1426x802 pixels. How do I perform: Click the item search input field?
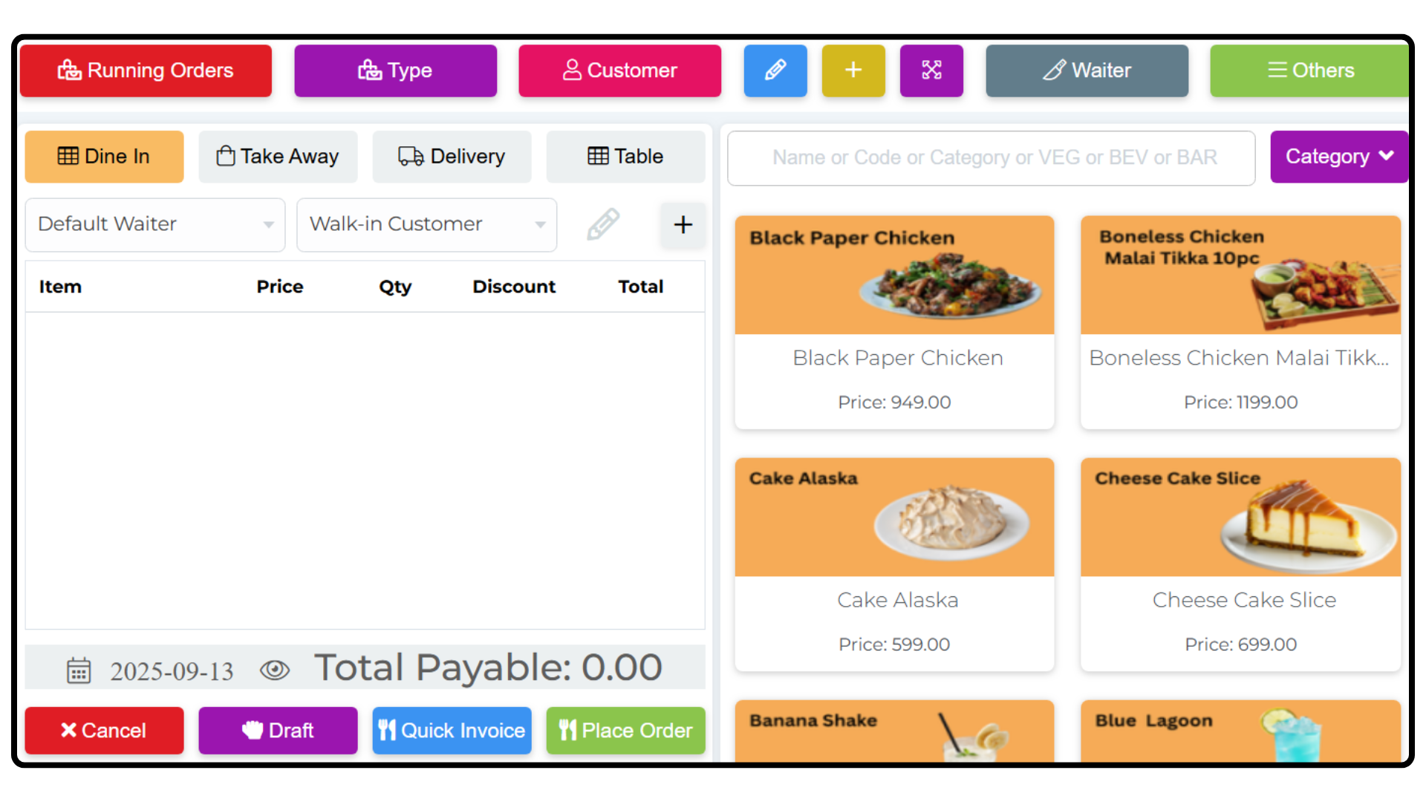(x=991, y=157)
